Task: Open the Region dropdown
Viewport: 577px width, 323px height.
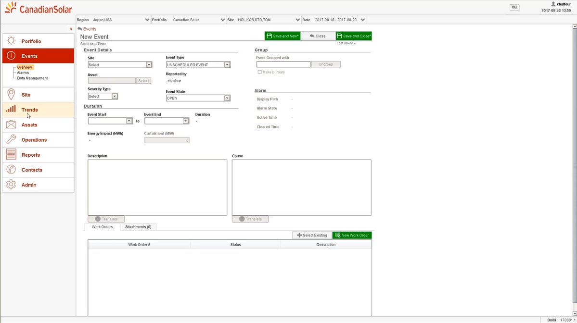Action: point(147,20)
